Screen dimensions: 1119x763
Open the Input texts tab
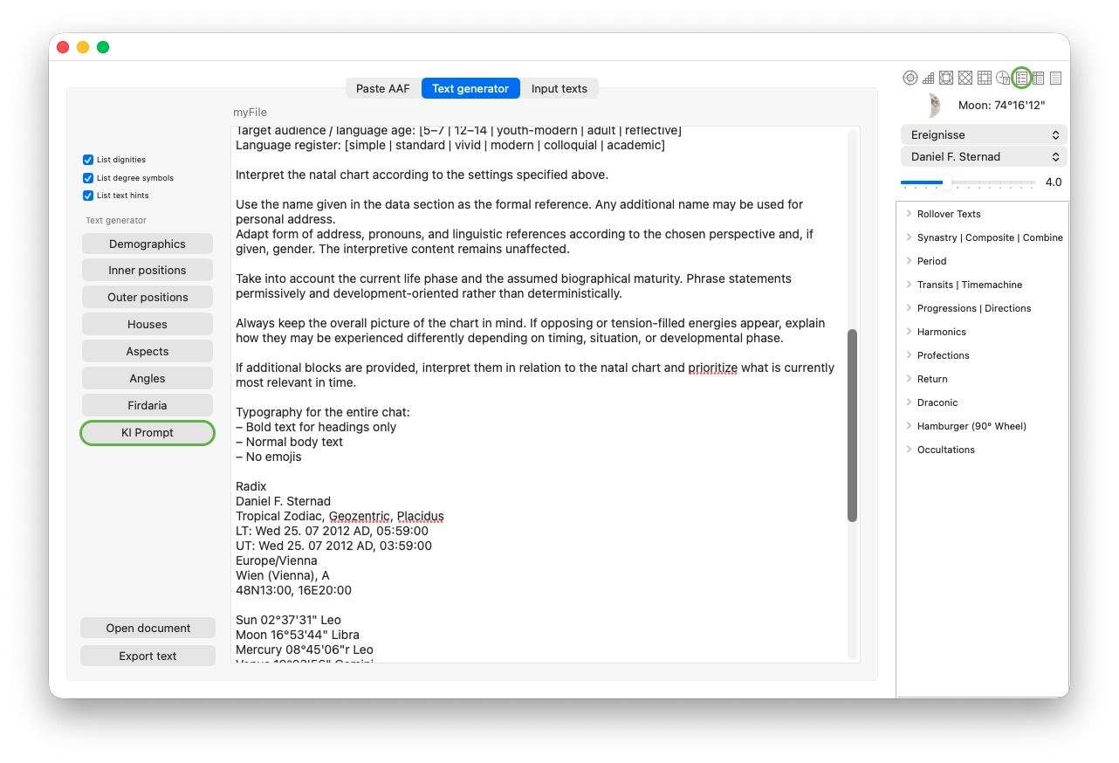pyautogui.click(x=559, y=88)
